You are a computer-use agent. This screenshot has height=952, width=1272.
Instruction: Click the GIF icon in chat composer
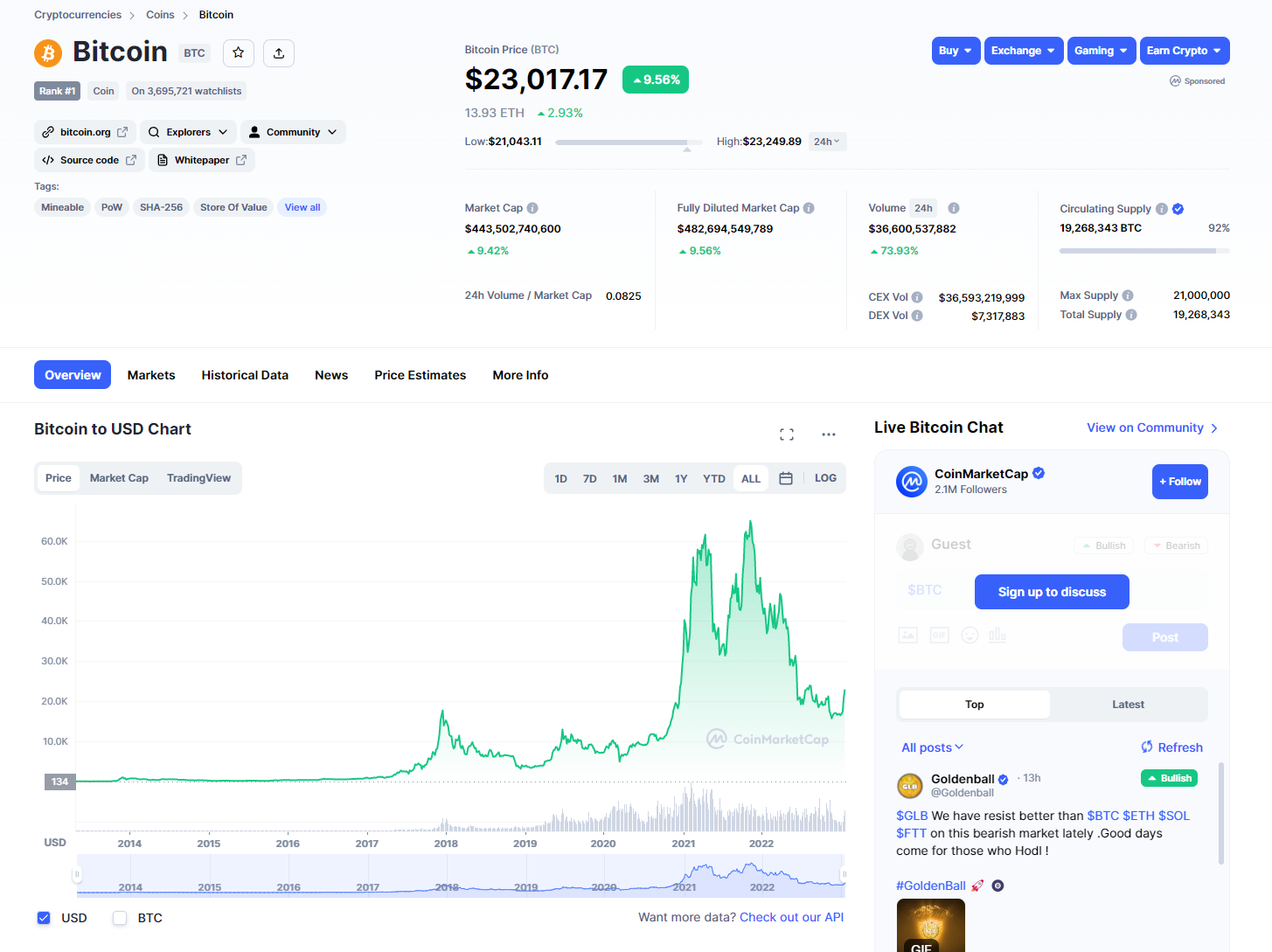pos(940,636)
